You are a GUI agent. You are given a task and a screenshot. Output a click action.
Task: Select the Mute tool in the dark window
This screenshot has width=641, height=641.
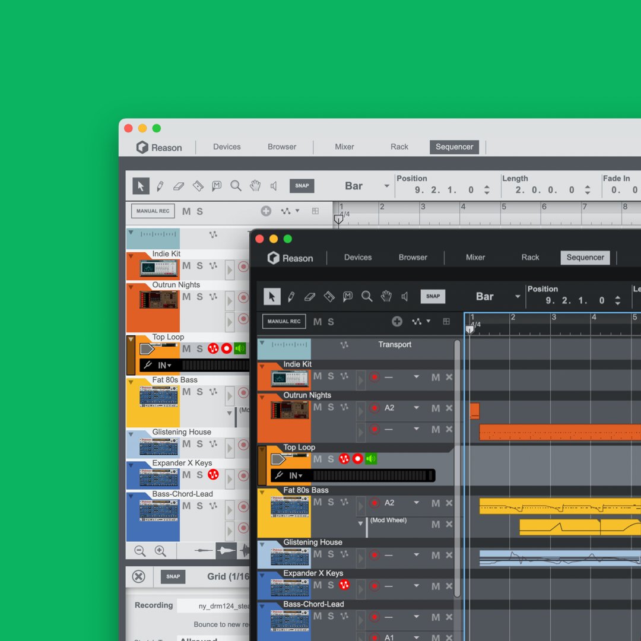347,296
